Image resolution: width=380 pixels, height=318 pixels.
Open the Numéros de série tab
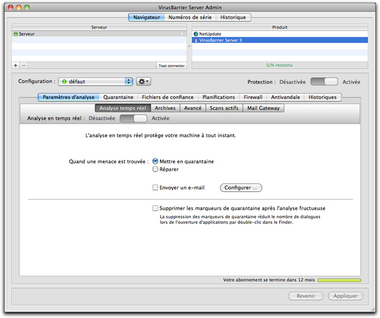[x=190, y=18]
